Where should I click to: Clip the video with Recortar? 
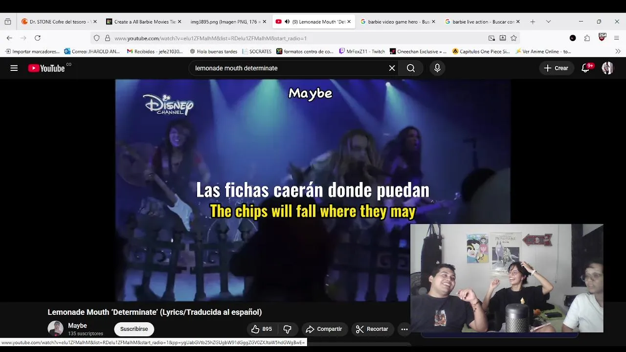click(x=371, y=329)
